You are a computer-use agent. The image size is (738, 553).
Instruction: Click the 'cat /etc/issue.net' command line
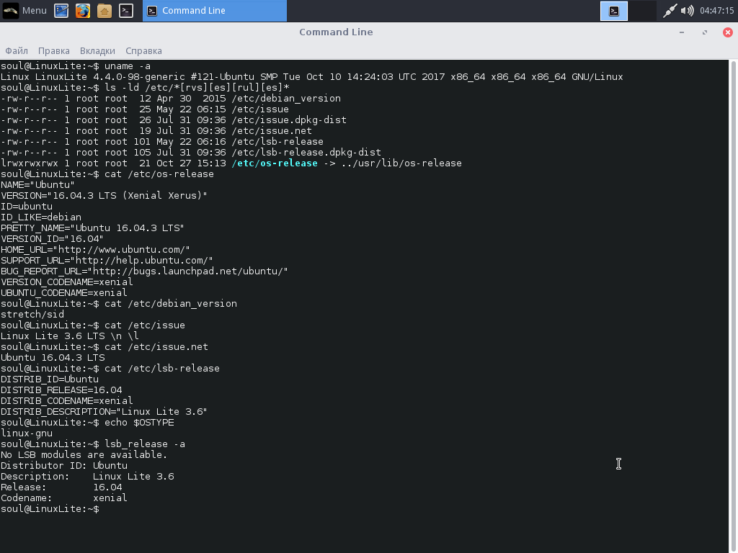[105, 347]
